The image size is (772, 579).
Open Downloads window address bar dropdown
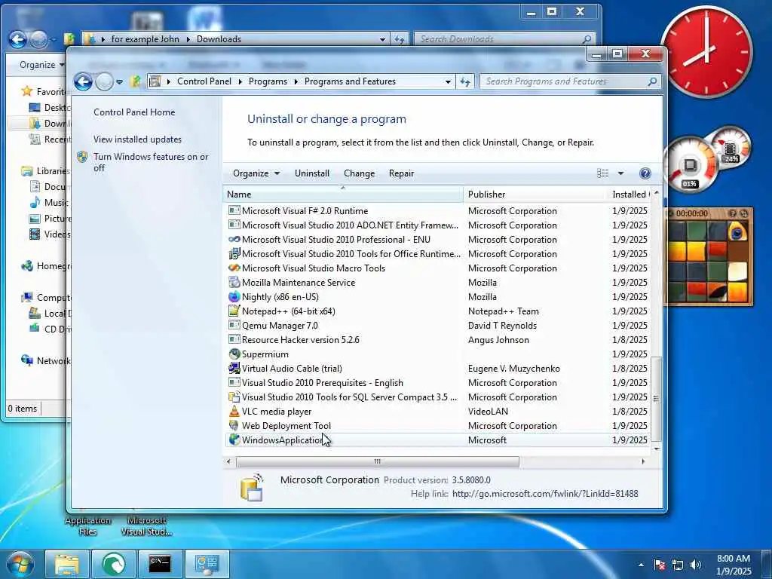382,39
